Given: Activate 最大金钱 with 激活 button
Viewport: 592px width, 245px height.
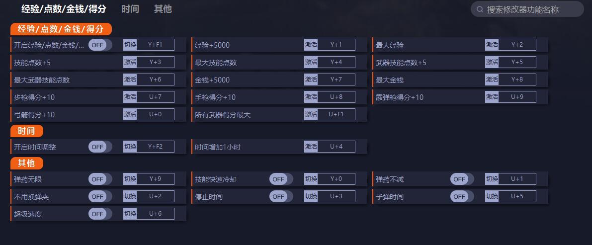Looking at the screenshot, I should 492,80.
